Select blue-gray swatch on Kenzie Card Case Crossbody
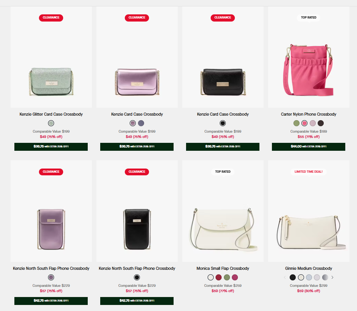The image size is (357, 311). [141, 123]
